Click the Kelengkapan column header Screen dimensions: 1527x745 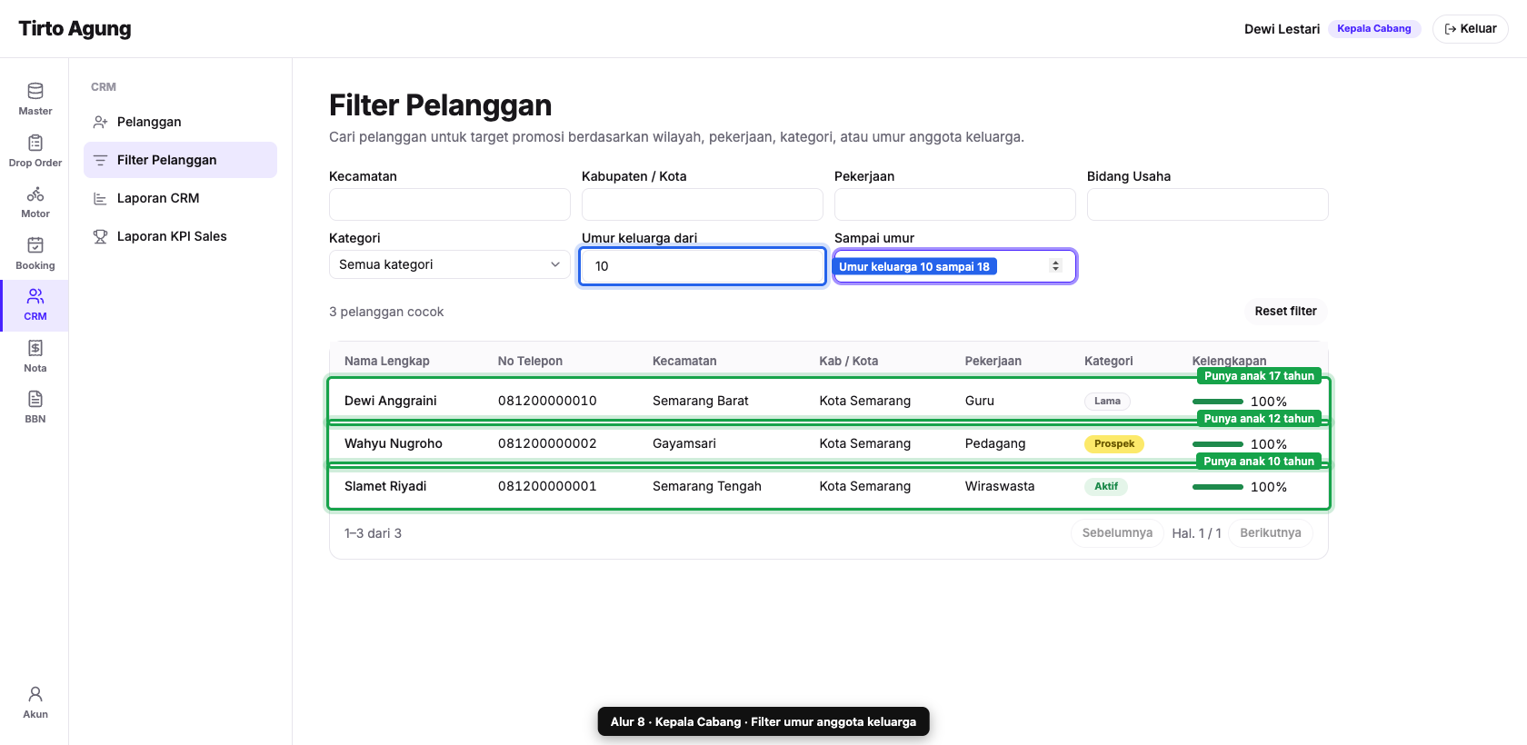pyautogui.click(x=1229, y=361)
